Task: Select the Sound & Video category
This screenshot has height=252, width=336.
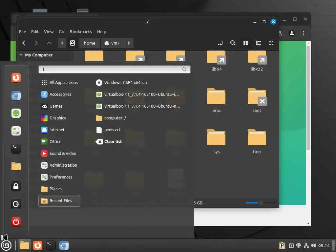Action: (59, 153)
